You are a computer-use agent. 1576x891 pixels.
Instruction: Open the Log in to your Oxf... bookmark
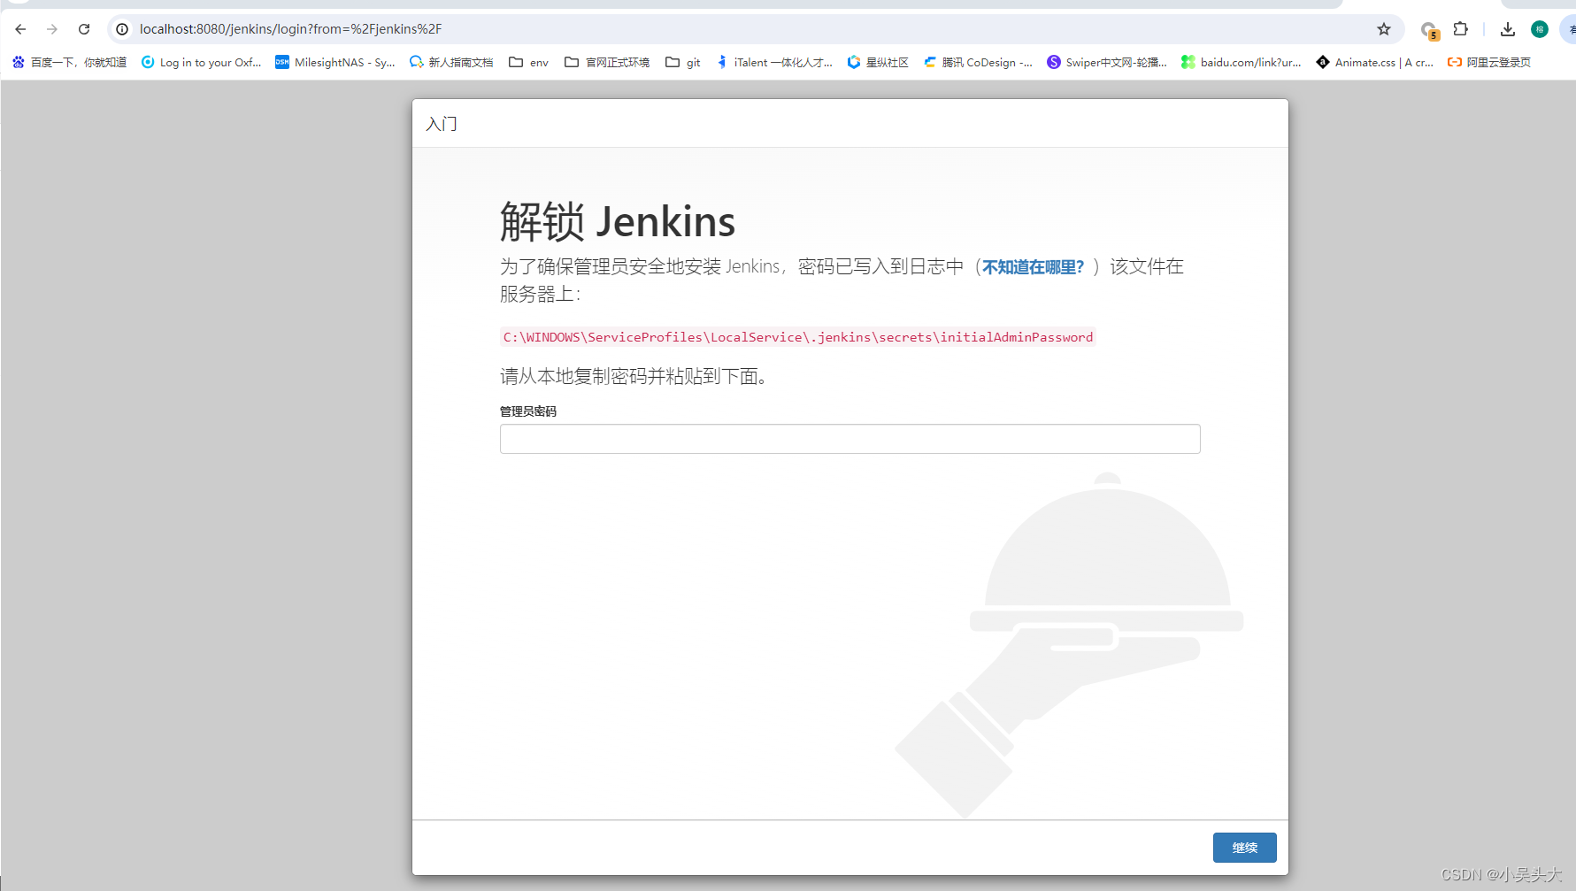pyautogui.click(x=201, y=62)
